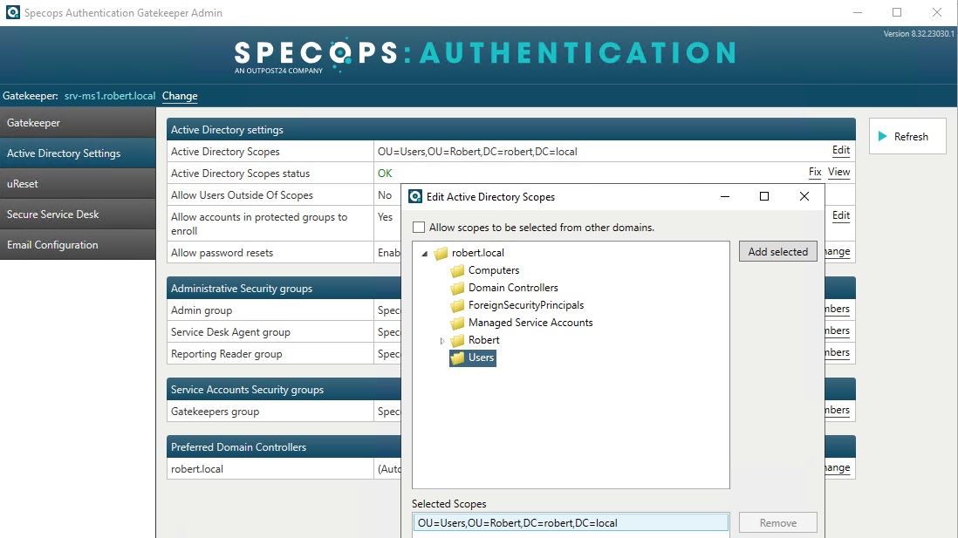Click the Admin group row label

point(202,310)
